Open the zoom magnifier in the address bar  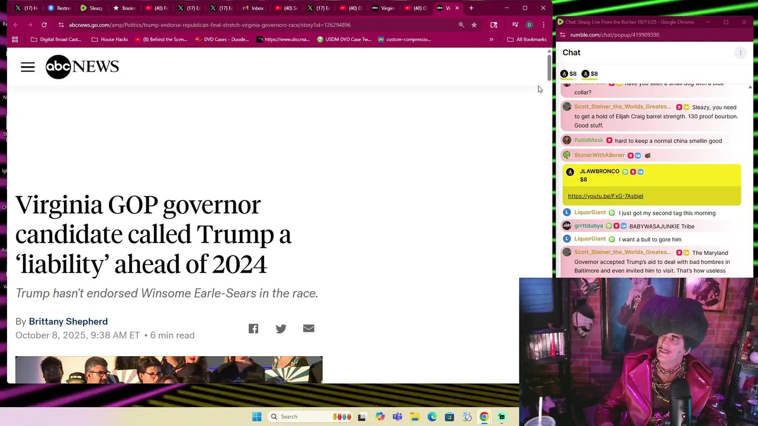461,25
